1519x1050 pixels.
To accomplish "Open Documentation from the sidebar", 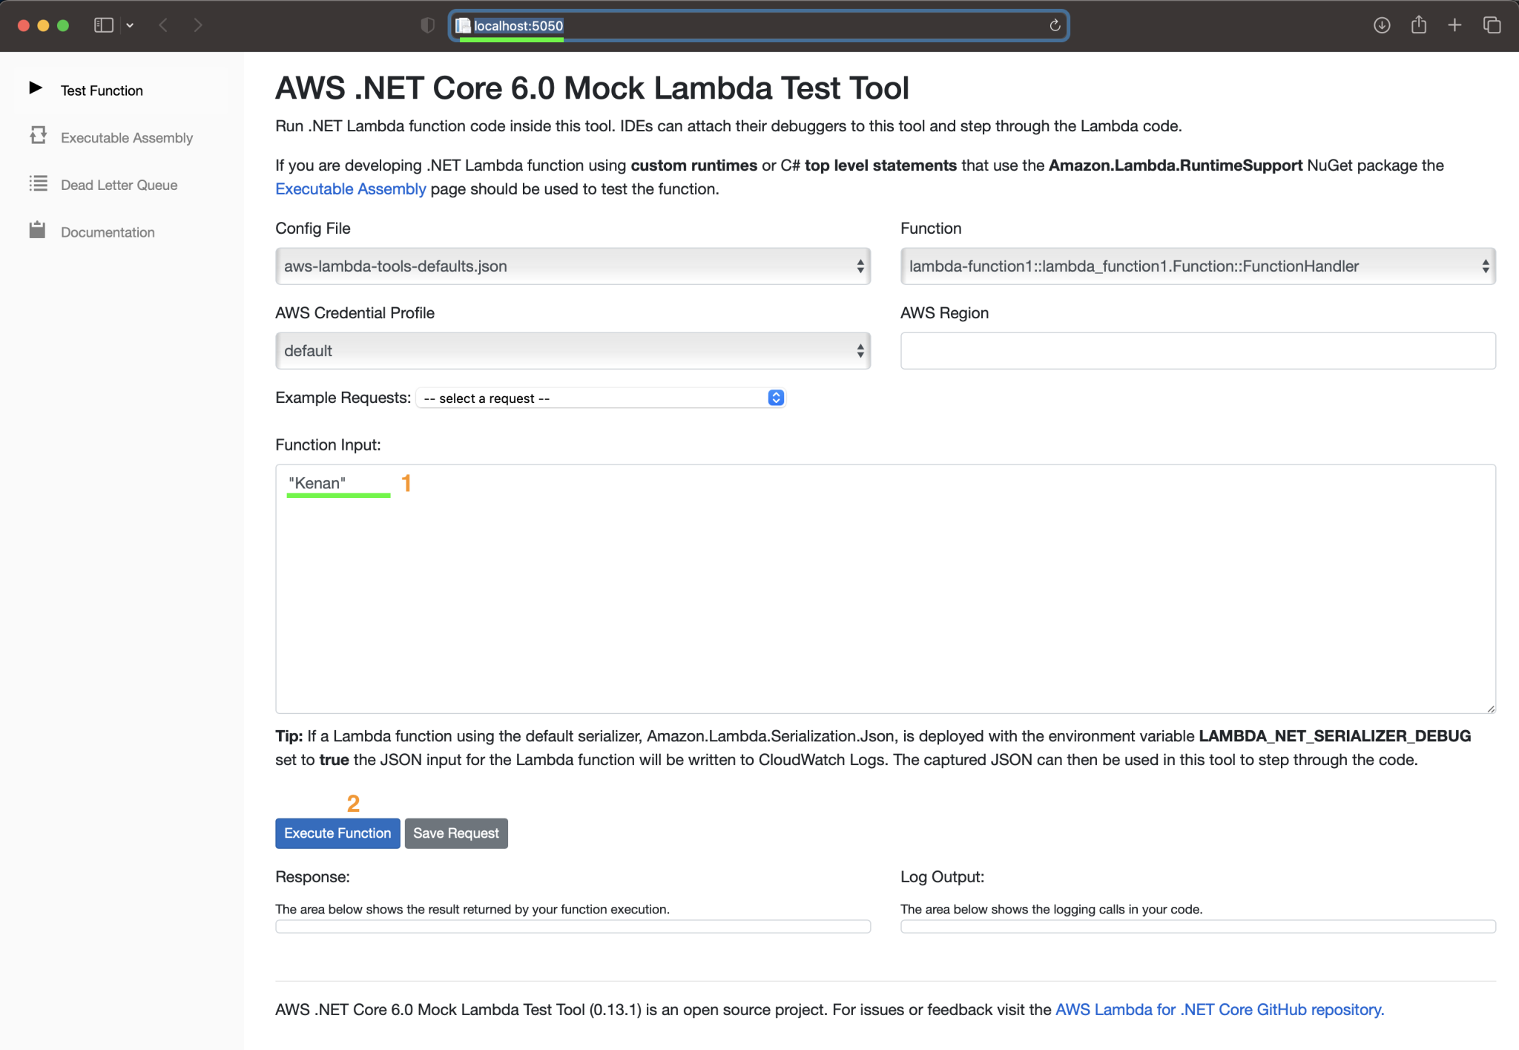I will (108, 232).
